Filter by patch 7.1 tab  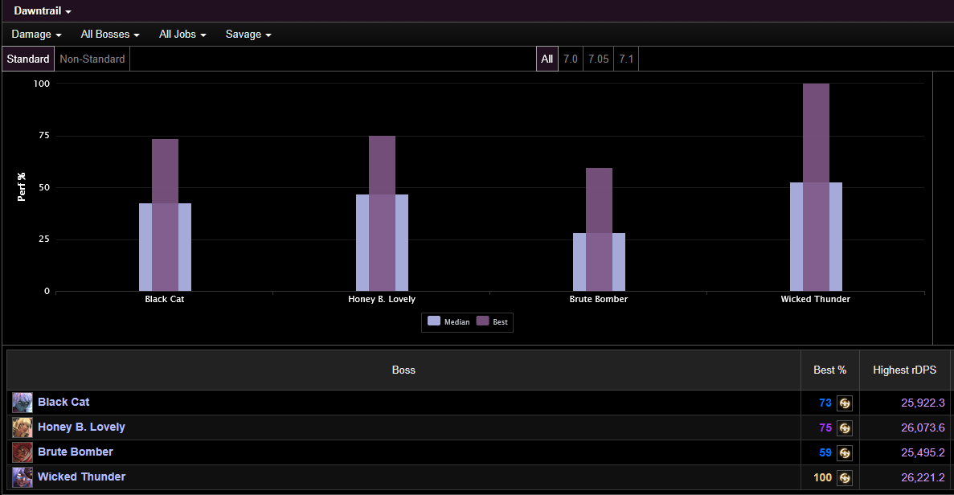click(x=626, y=59)
